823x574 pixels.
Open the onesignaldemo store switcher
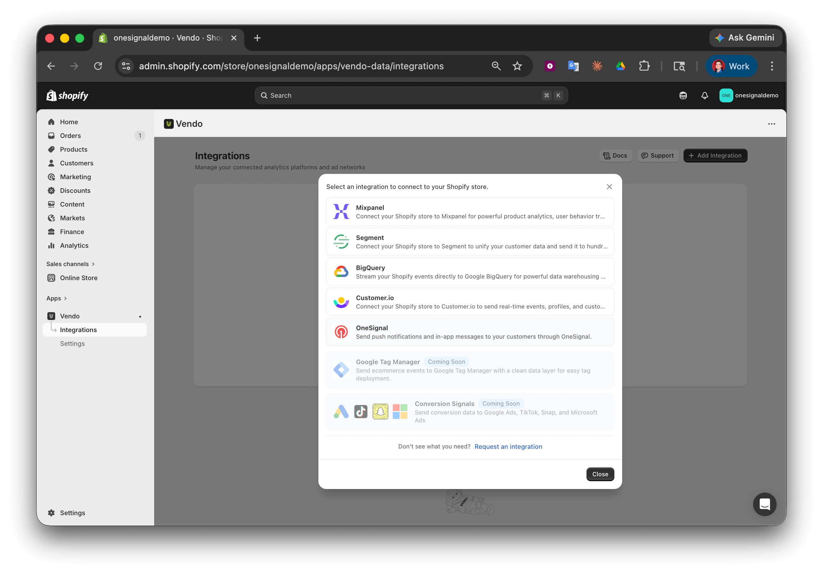[749, 95]
